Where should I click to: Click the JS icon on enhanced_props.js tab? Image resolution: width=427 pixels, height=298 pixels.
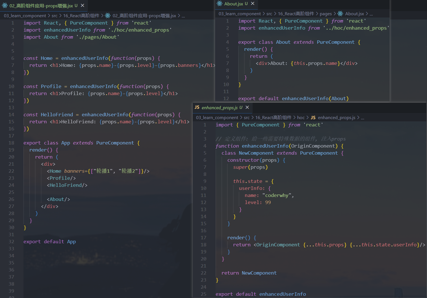click(x=197, y=107)
